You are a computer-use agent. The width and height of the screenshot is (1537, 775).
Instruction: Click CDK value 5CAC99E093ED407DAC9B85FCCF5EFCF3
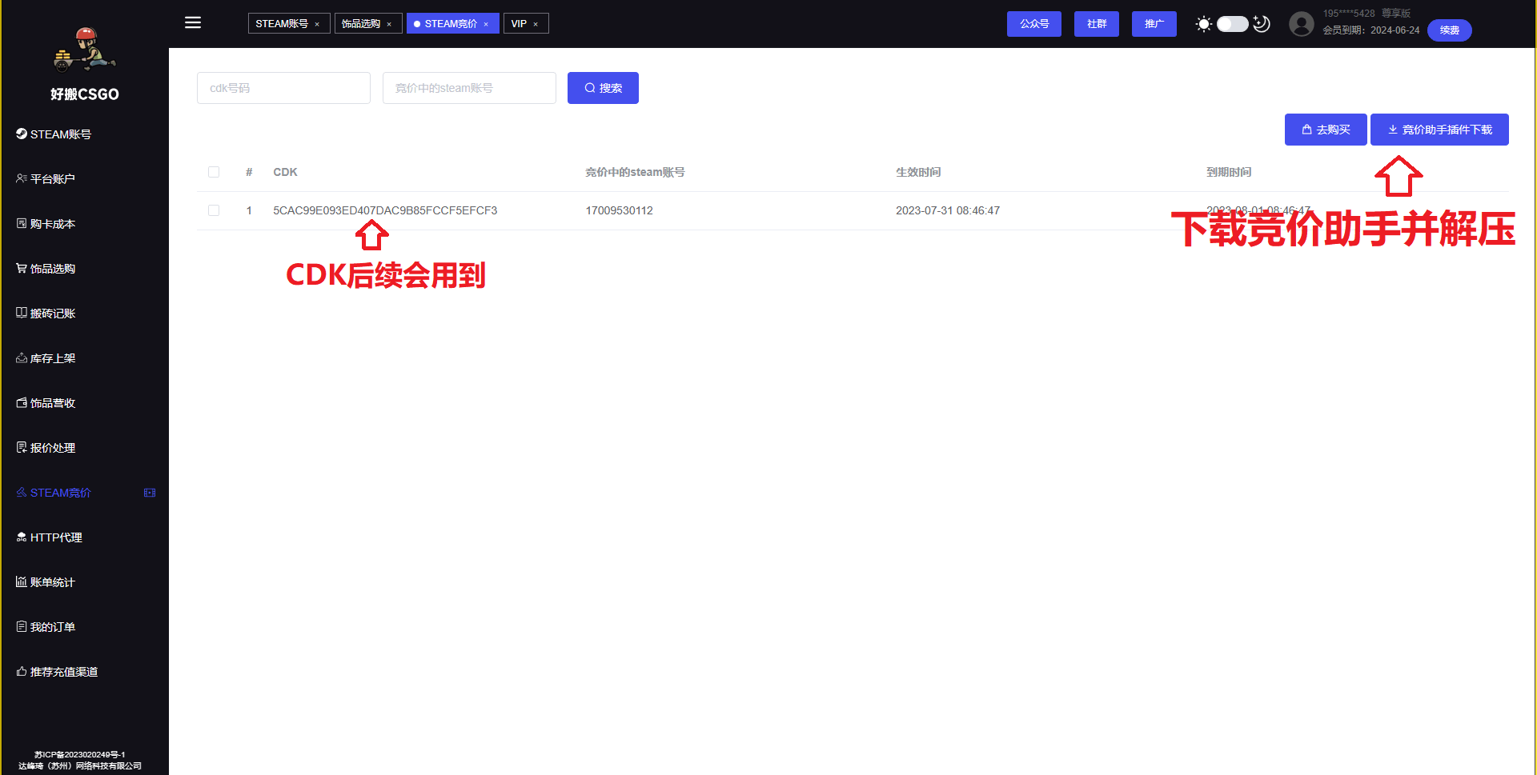(385, 210)
